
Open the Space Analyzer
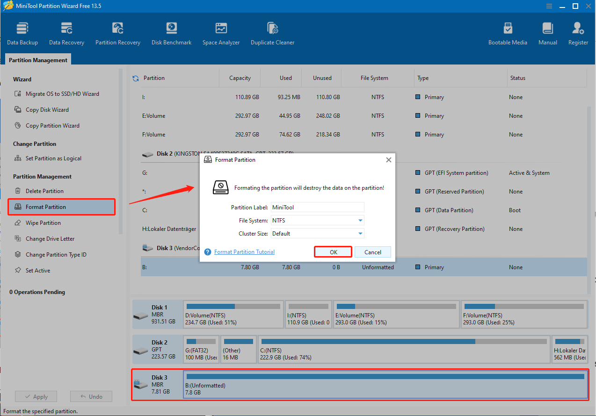point(221,33)
